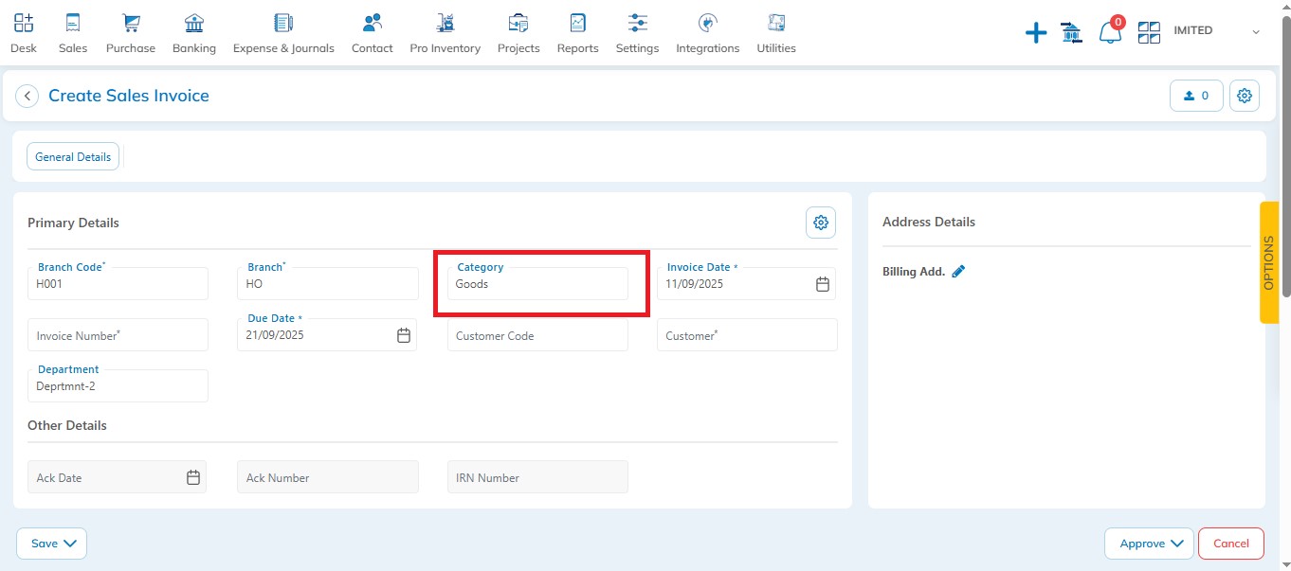The image size is (1291, 571).
Task: Select the Category field showing Goods
Action: 537,284
